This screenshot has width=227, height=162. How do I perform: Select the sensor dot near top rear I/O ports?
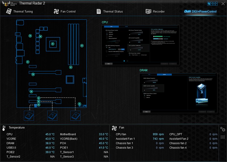point(30,36)
